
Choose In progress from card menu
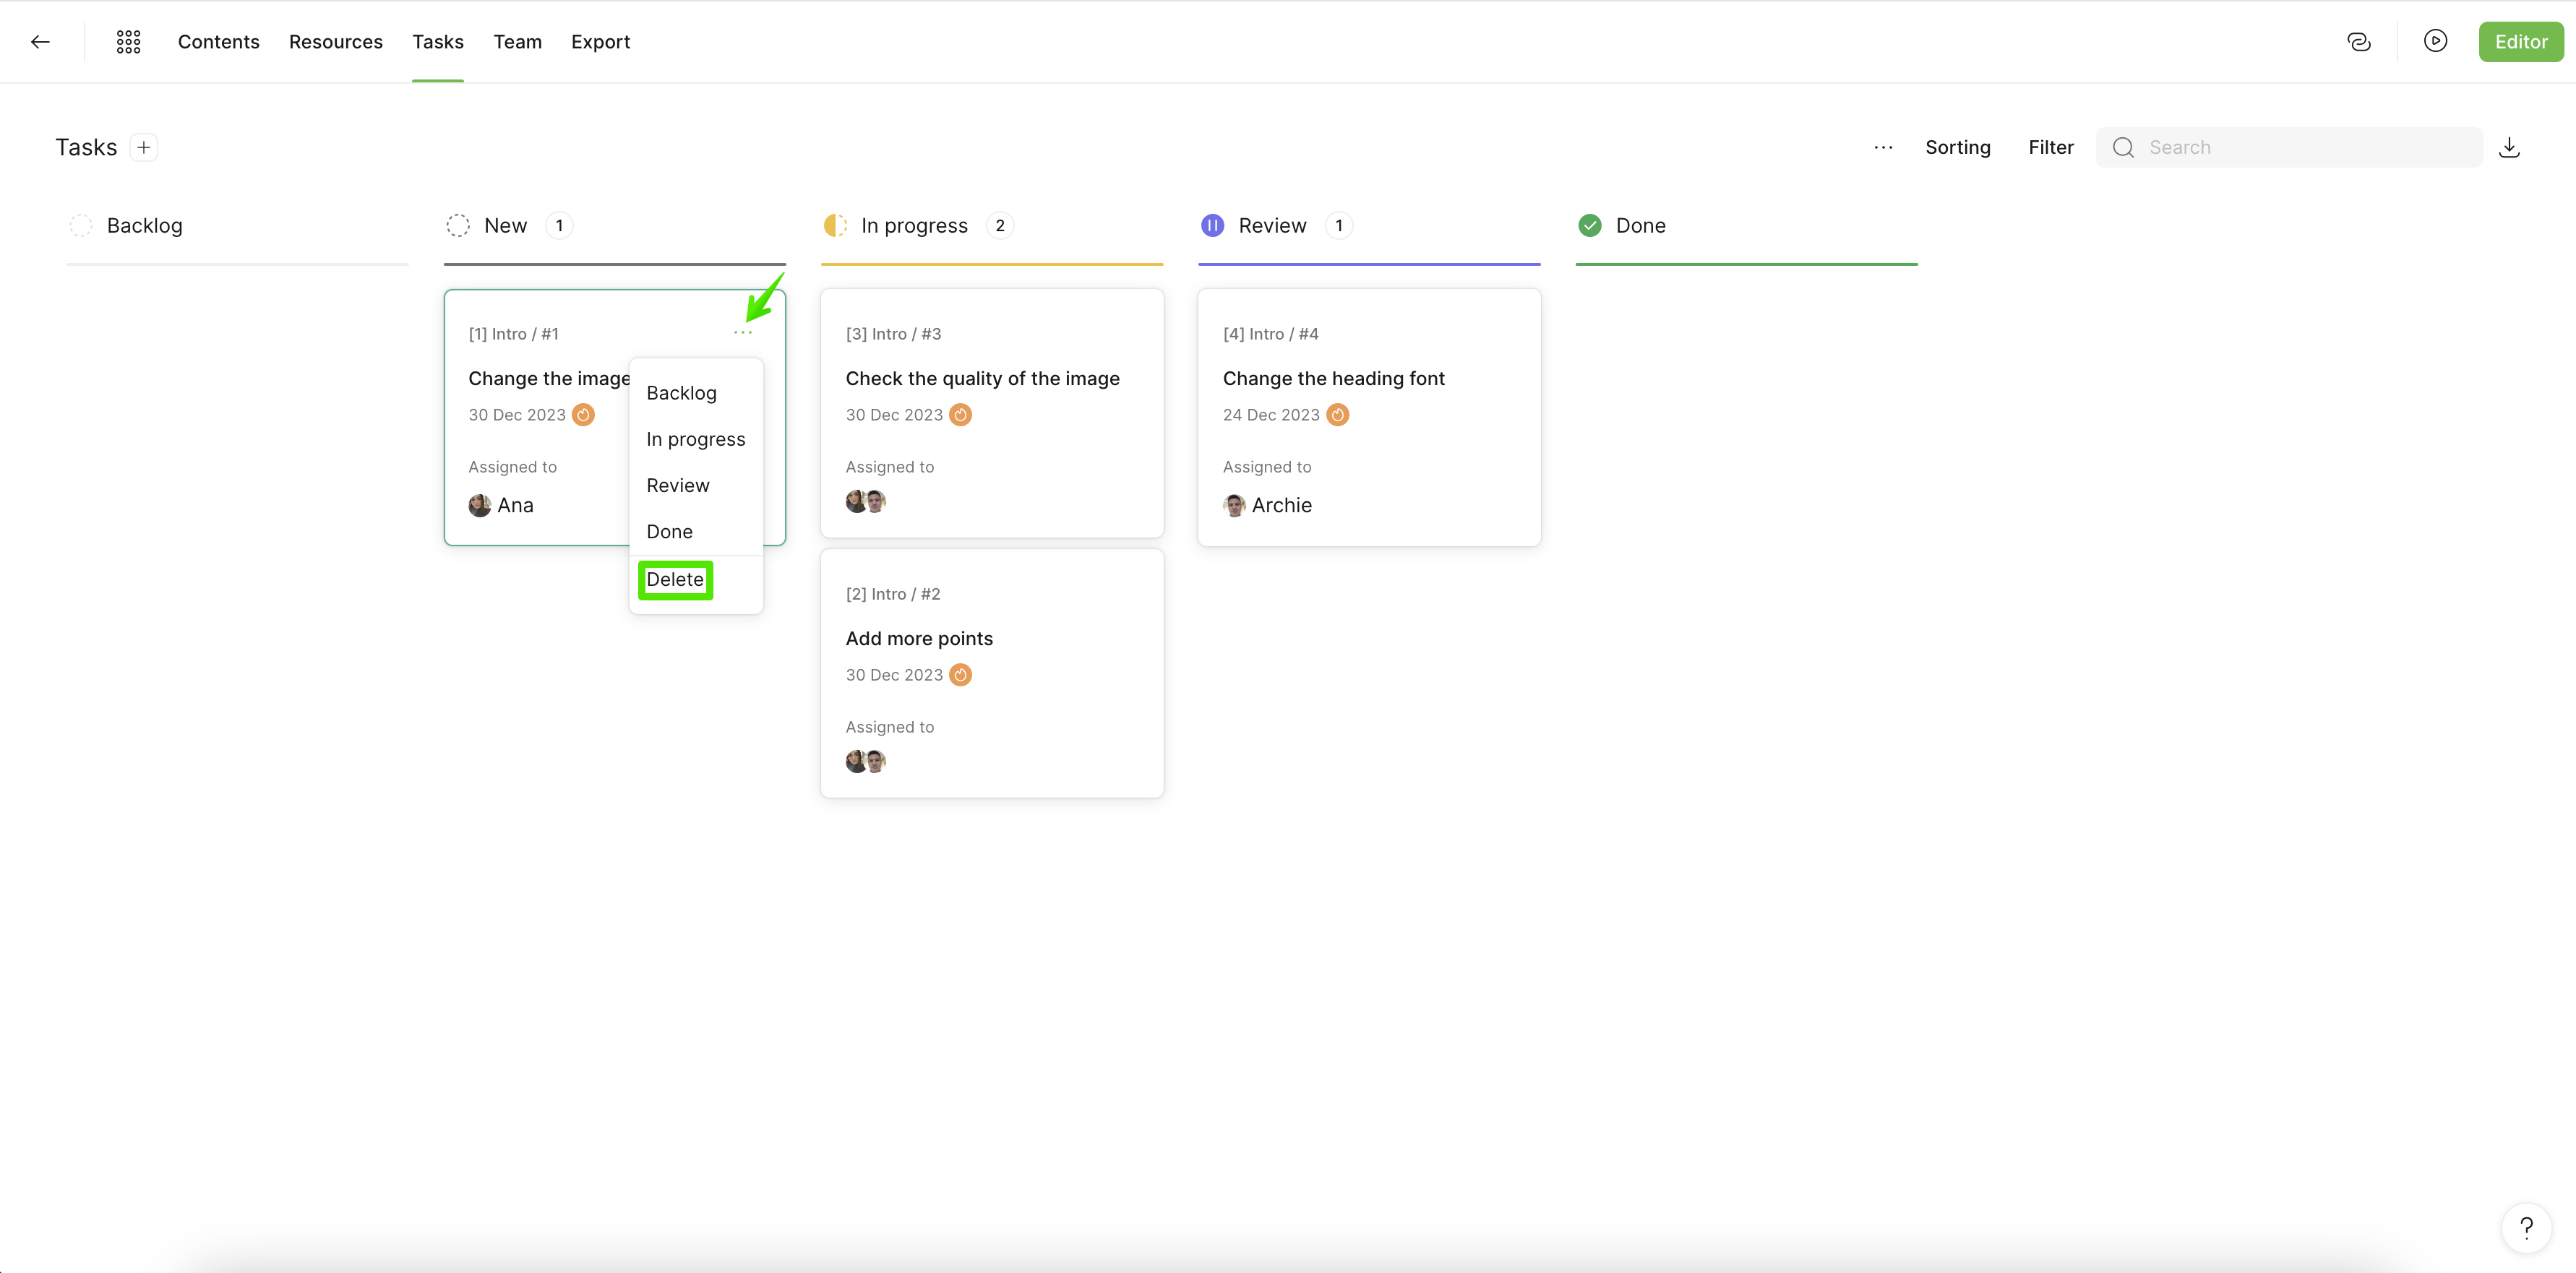pos(695,440)
